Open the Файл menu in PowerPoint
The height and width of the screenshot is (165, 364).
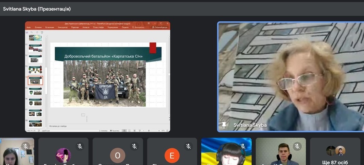click(29, 27)
